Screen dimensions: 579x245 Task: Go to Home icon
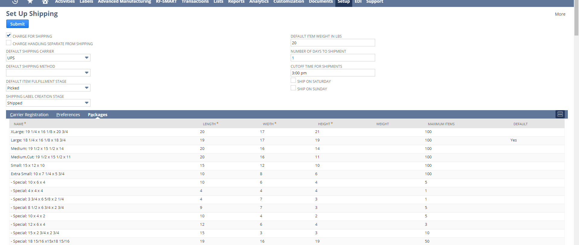(45, 2)
